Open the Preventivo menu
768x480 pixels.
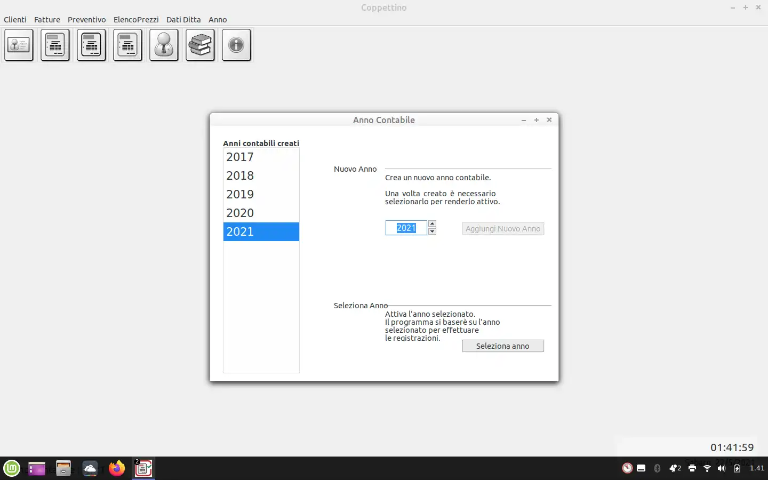[x=87, y=20]
